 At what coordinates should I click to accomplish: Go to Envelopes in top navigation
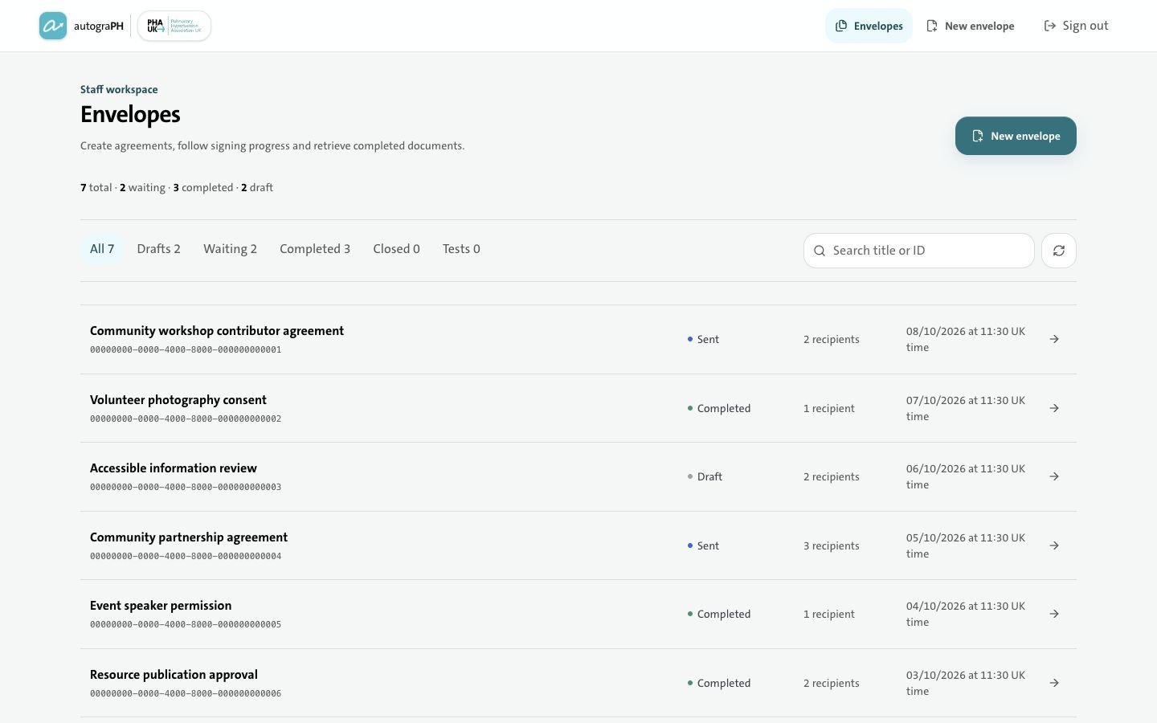pos(869,26)
